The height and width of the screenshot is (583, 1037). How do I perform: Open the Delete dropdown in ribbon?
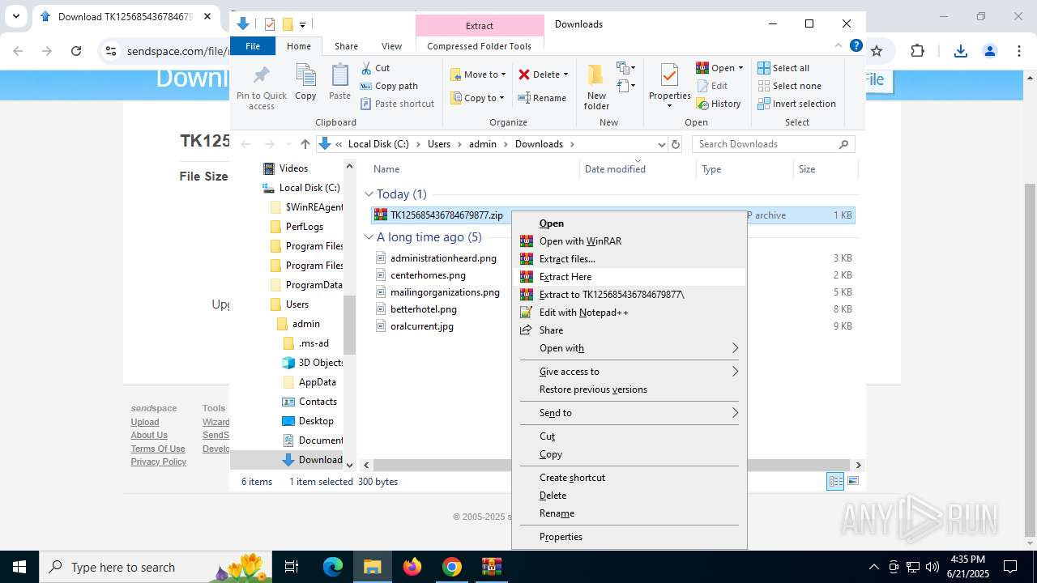pos(544,74)
